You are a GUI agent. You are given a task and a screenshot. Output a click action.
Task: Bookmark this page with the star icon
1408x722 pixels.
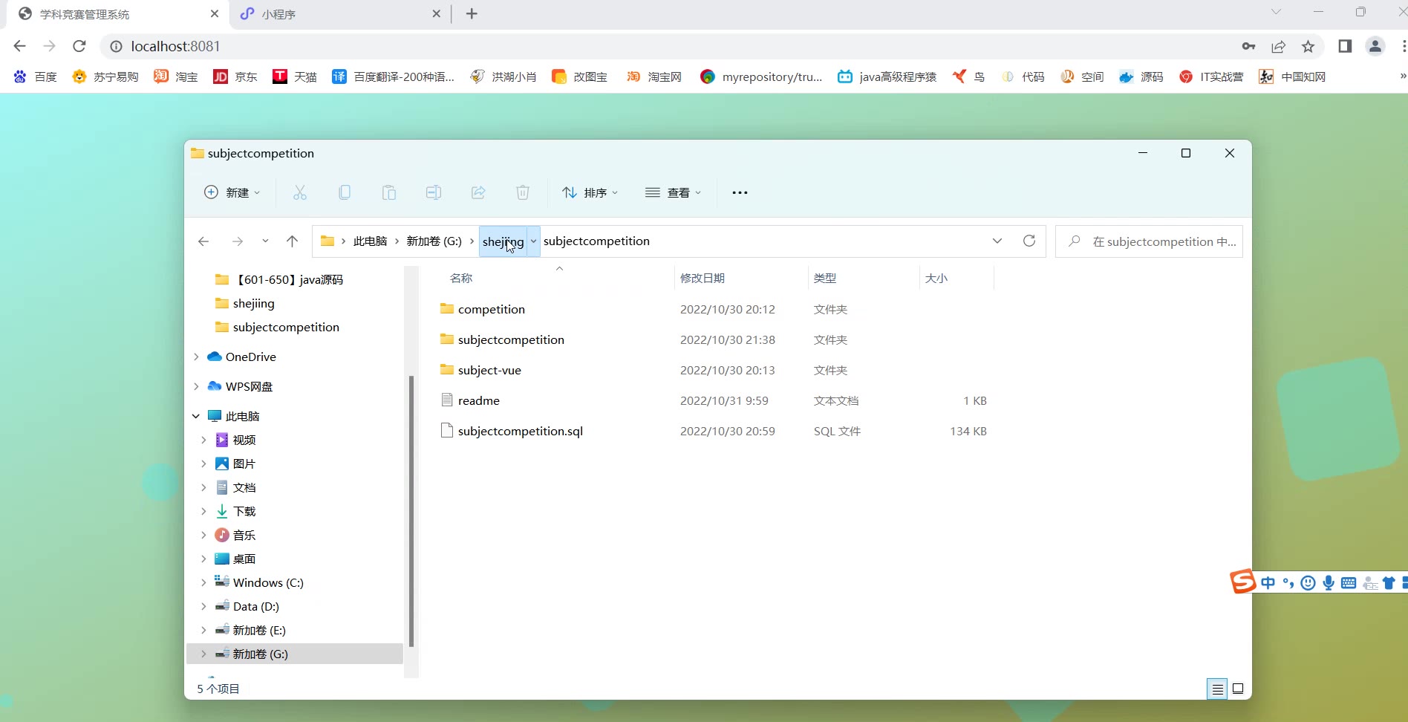point(1308,47)
